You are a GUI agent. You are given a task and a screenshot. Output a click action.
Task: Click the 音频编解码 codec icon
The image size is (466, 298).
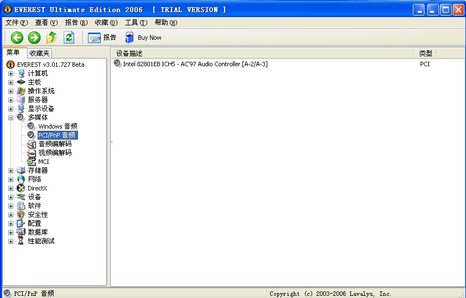click(x=32, y=144)
